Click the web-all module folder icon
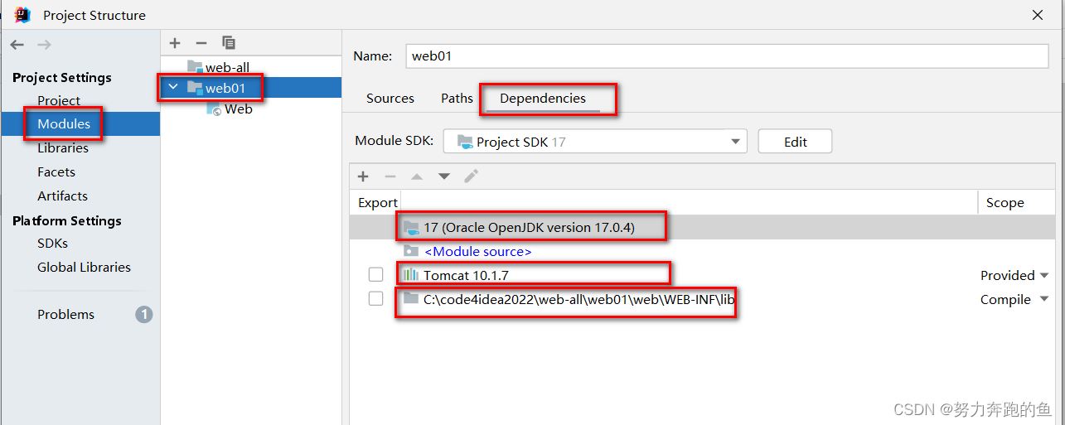The width and height of the screenshot is (1065, 425). (195, 66)
